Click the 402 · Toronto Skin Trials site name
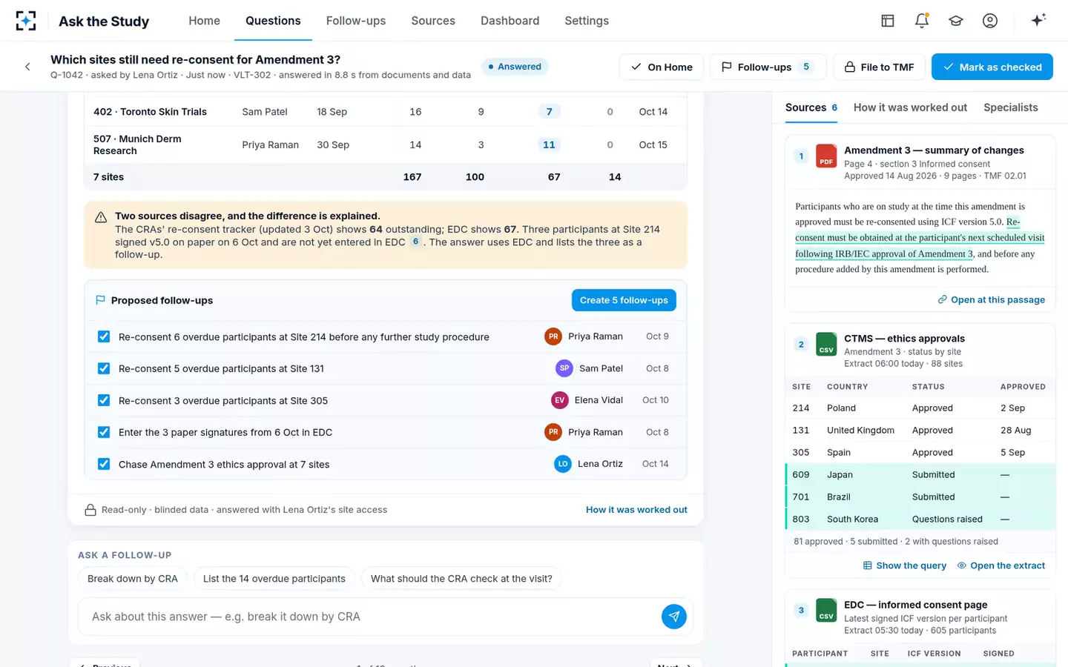 [150, 112]
